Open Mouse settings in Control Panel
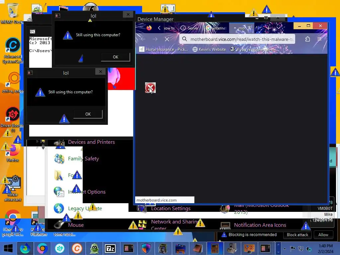Image resolution: width=340 pixels, height=255 pixels. pyautogui.click(x=76, y=225)
